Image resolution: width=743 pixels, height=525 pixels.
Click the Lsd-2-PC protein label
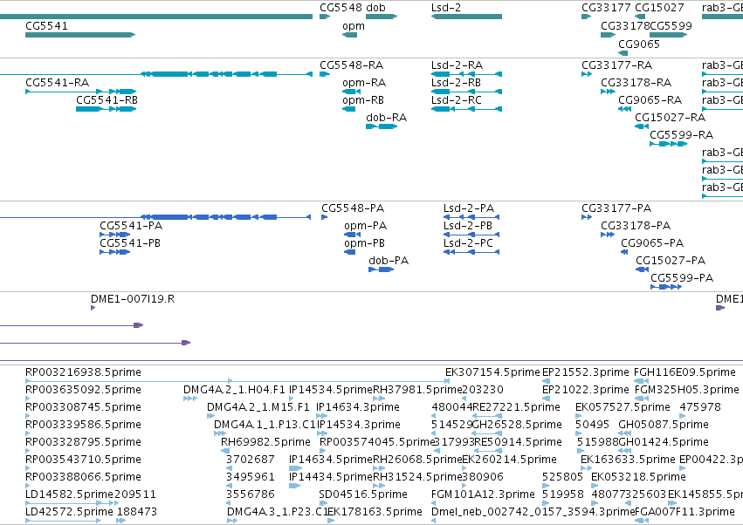[x=468, y=243]
